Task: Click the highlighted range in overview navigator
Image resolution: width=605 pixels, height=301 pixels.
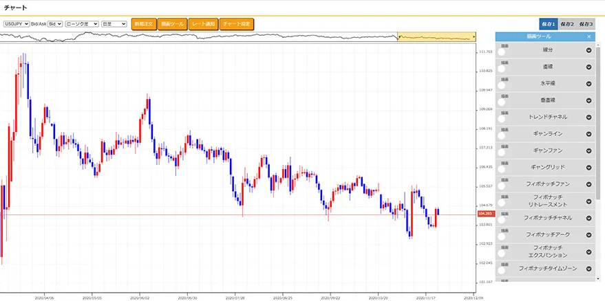Action: point(436,36)
